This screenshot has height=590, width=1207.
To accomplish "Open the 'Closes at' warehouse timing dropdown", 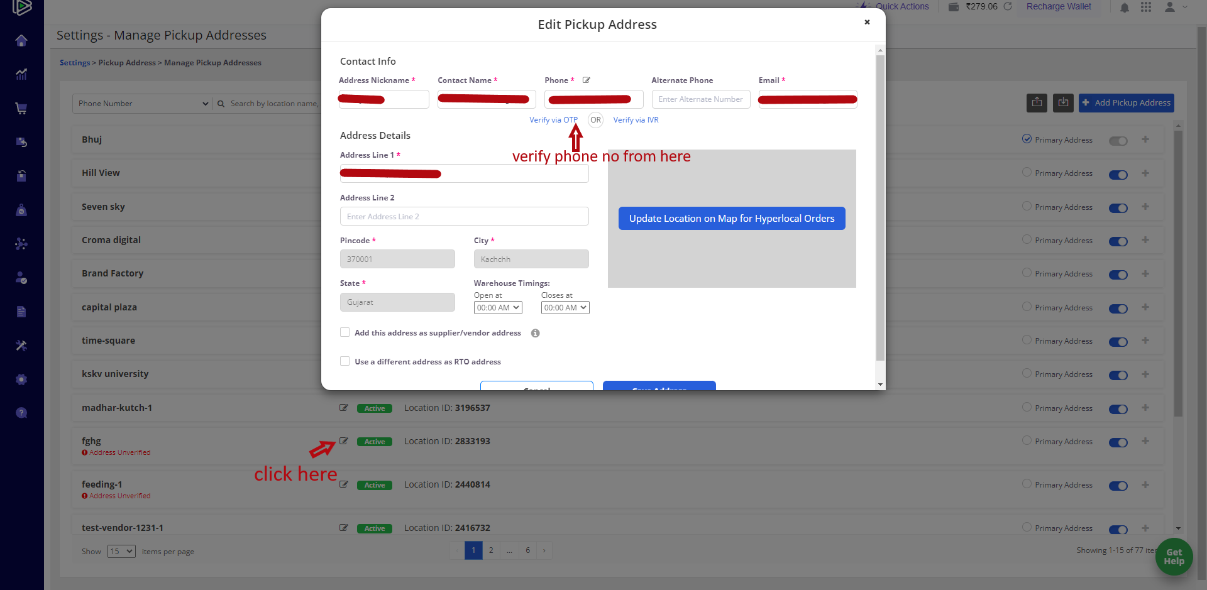I will [565, 308].
